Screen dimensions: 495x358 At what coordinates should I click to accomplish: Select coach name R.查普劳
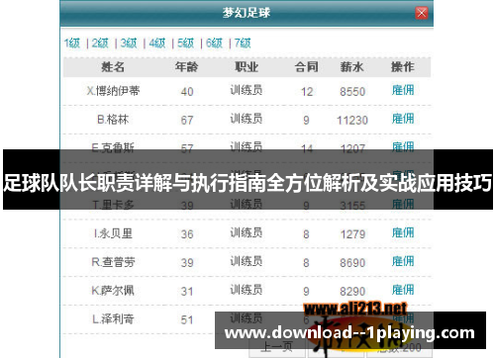(x=113, y=262)
